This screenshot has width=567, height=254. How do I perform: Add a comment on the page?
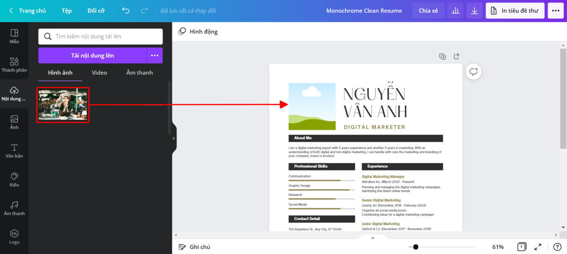click(473, 72)
